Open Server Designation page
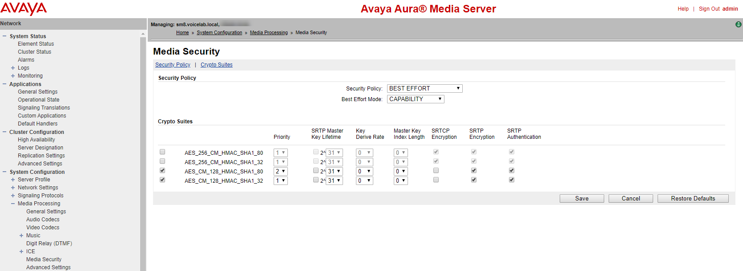 coord(40,148)
